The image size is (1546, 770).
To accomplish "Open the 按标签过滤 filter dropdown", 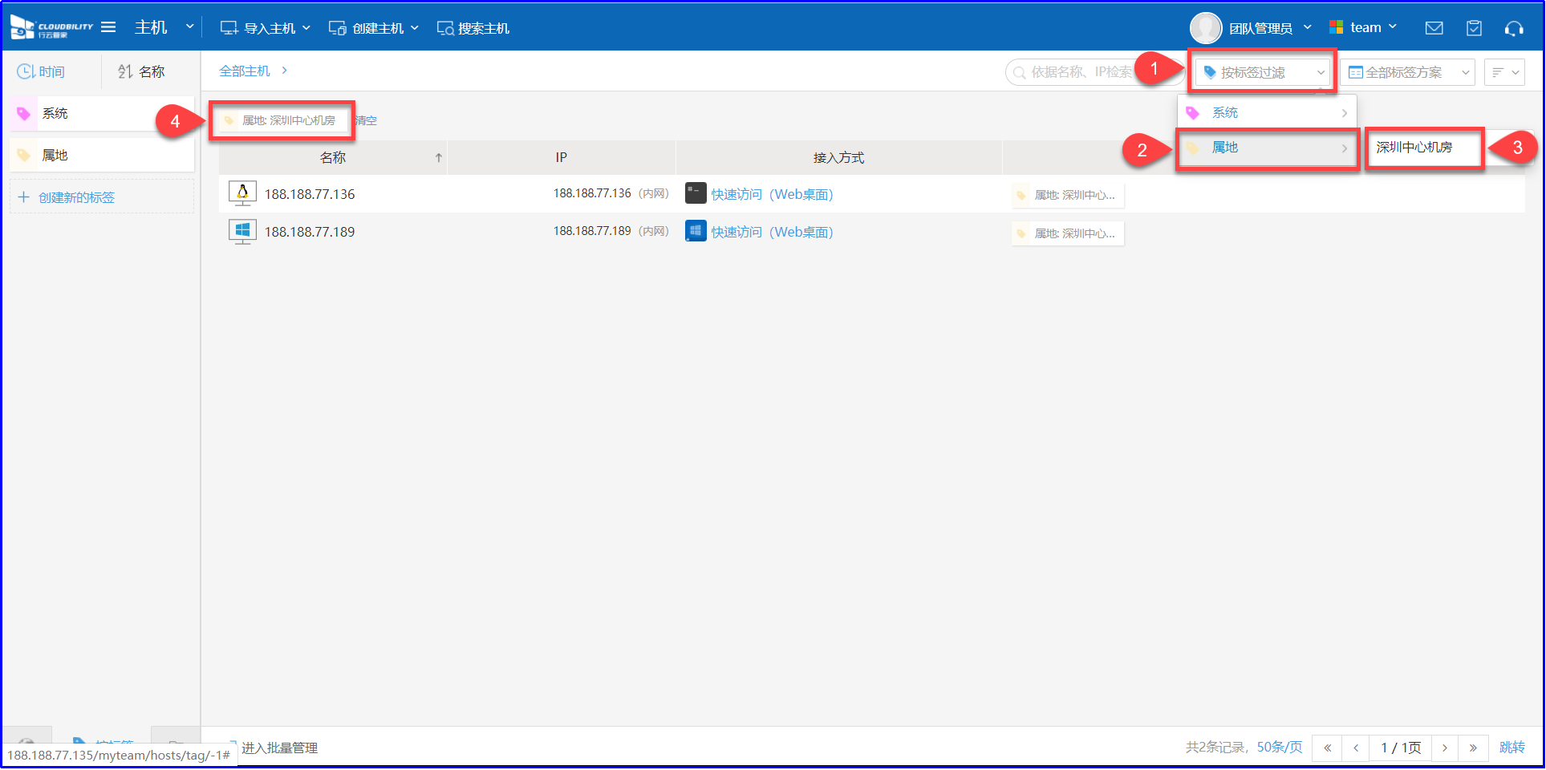I will click(1262, 72).
